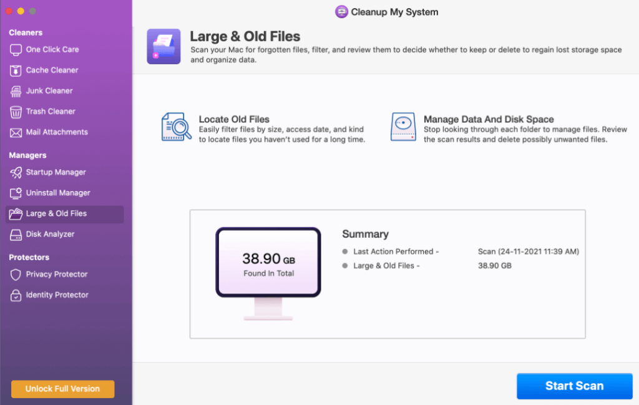The height and width of the screenshot is (405, 639).
Task: Select Large & Old Files label in sidebar
Action: click(56, 213)
